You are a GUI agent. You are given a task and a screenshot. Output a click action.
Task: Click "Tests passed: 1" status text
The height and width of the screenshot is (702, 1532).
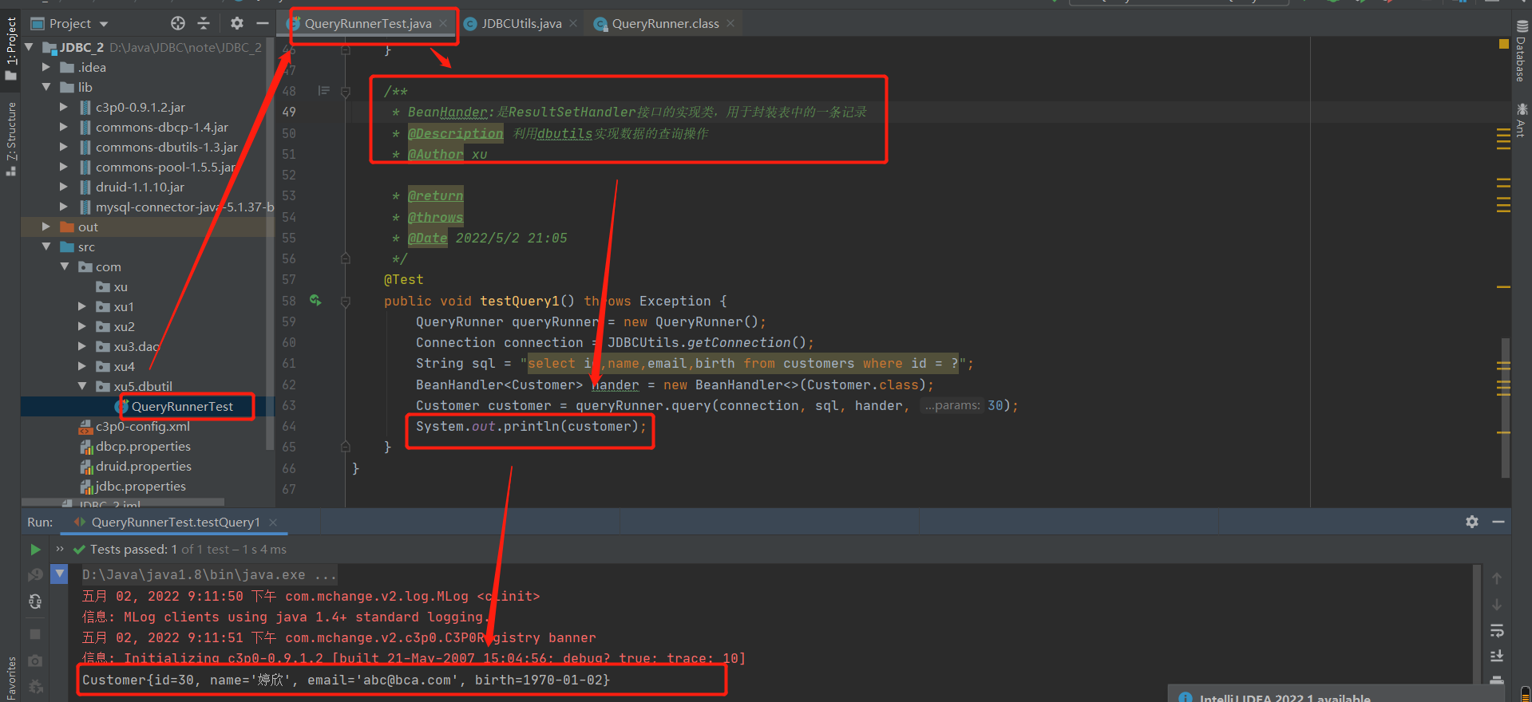coord(133,550)
